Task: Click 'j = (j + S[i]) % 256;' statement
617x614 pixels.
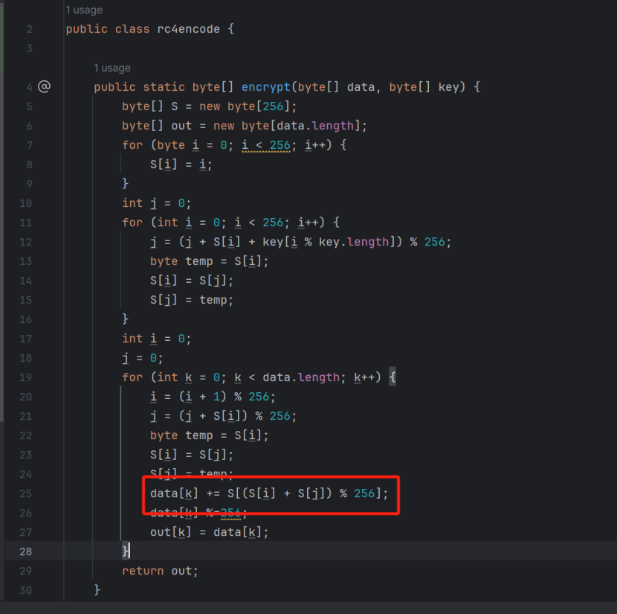Action: 223,416
